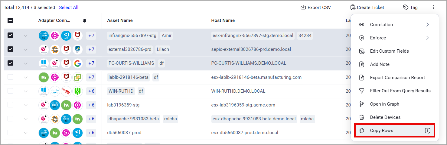Click the Tag label icon

[x=406, y=7]
